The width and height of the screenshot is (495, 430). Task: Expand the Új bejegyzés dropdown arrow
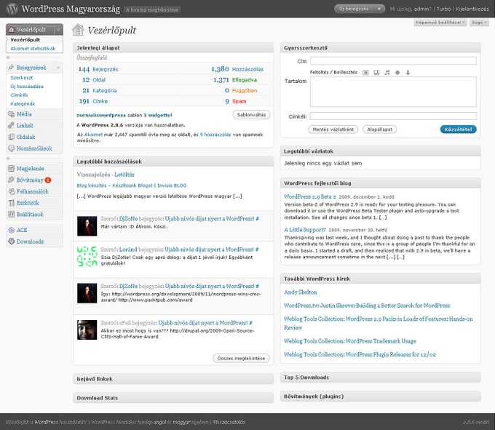(379, 9)
